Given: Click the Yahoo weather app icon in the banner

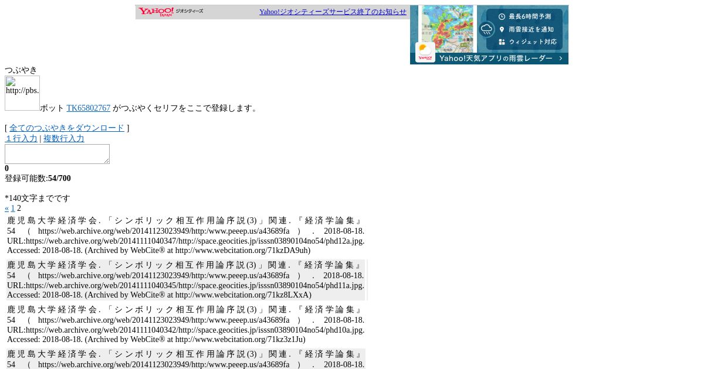Looking at the screenshot, I should (425, 52).
